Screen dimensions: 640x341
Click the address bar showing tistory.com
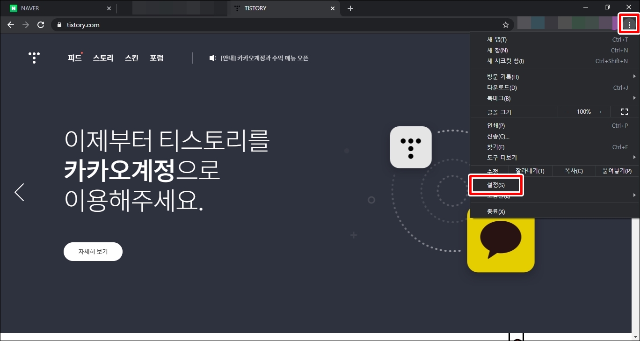(283, 25)
